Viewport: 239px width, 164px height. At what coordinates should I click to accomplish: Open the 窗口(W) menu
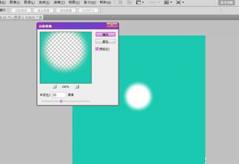point(90,2)
